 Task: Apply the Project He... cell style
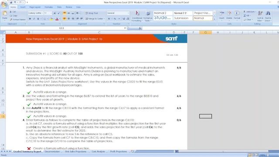pos(203,13)
